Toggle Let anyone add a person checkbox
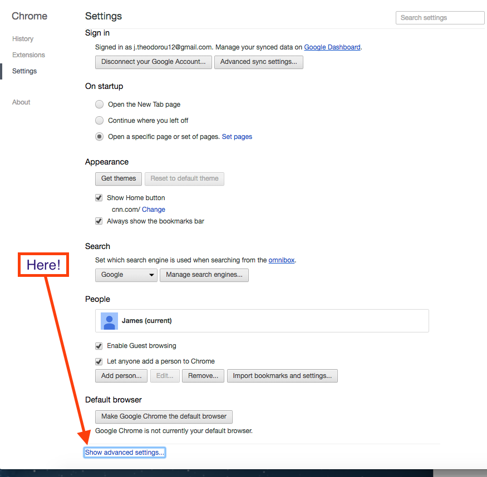 99,361
